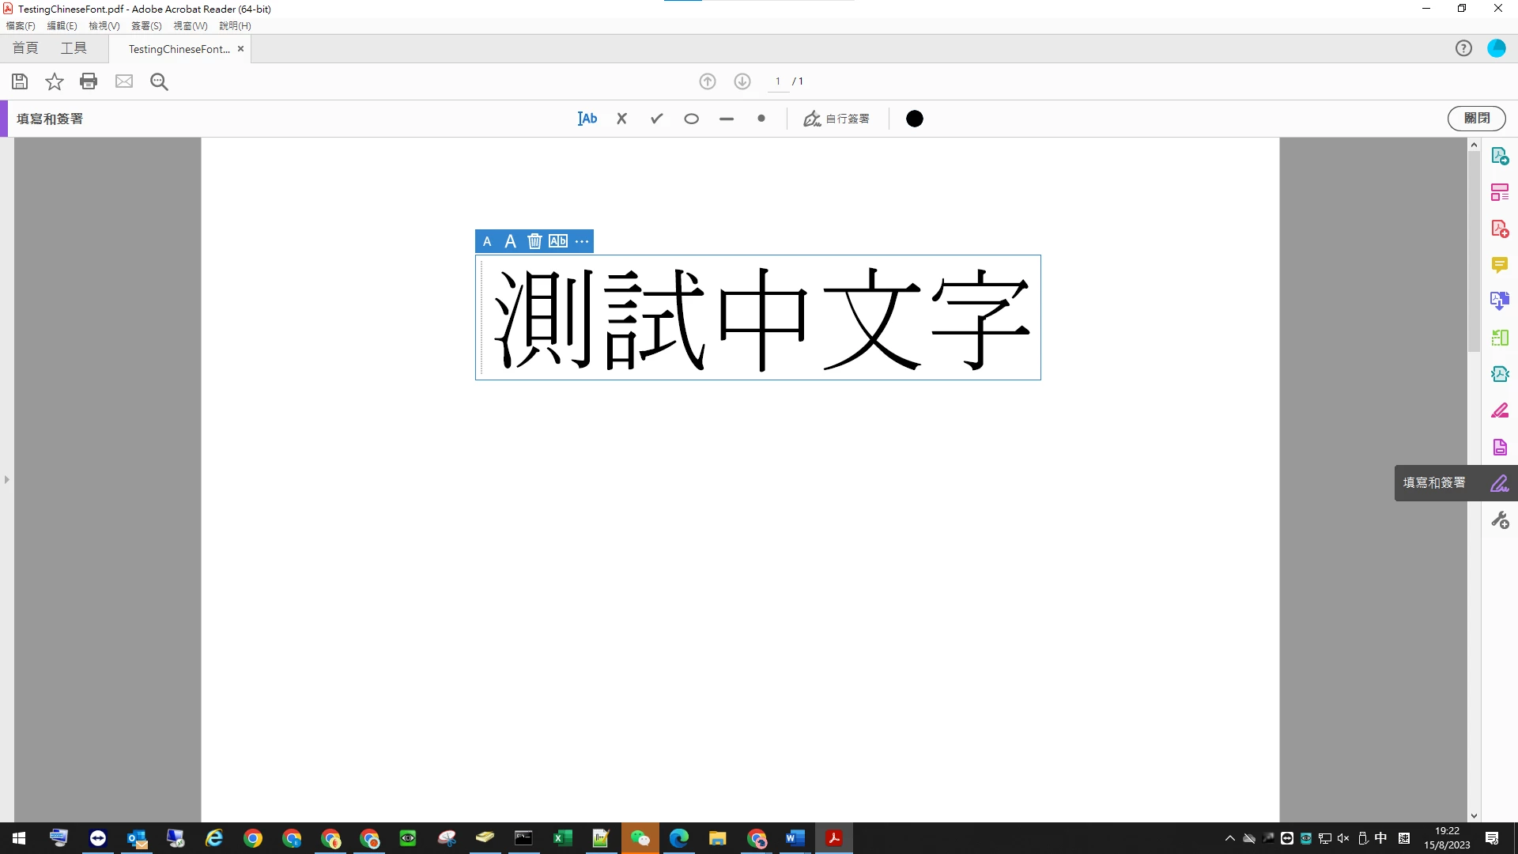The width and height of the screenshot is (1518, 854).
Task: Delete text box with trash icon
Action: pos(534,241)
